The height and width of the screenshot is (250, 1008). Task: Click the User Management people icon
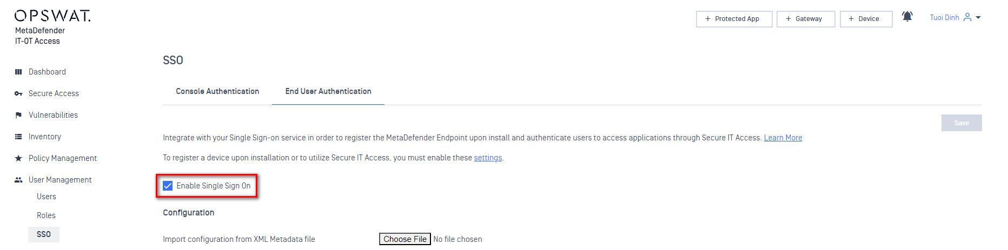[x=18, y=180]
